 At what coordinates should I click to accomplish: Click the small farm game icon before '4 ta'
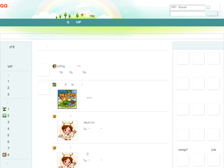(x=54, y=85)
